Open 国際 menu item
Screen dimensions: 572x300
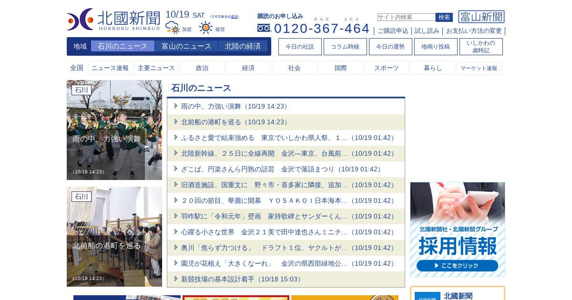[341, 68]
